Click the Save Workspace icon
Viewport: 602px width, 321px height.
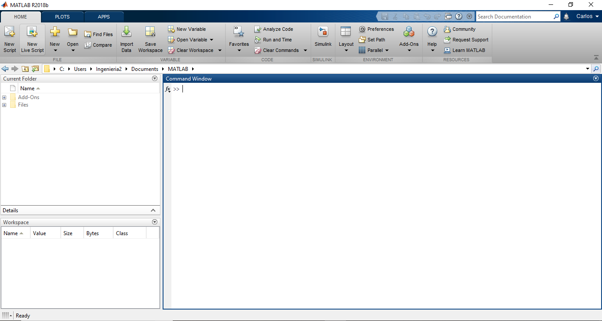(x=150, y=32)
